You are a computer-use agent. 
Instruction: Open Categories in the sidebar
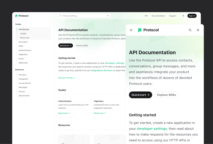(x=23, y=79)
